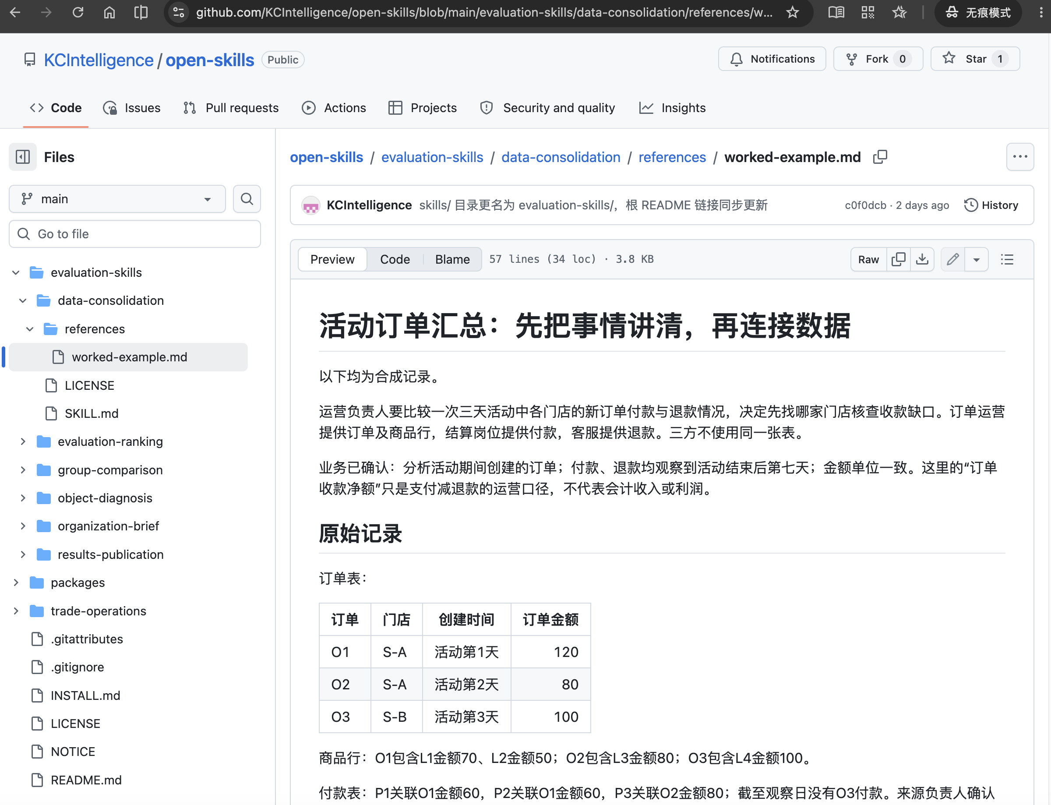Open site information icon in address bar

179,12
